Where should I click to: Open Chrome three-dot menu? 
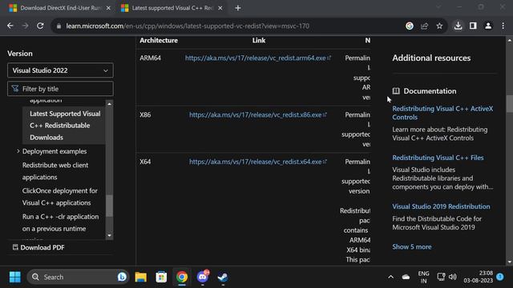503,26
